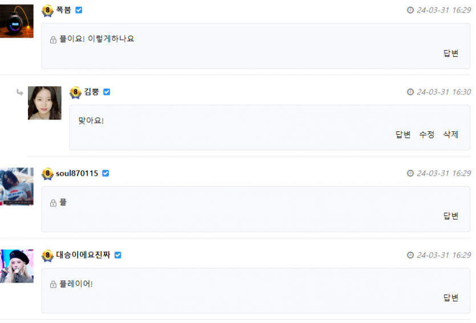Click the clock icon by 16:30 timestamp
Screen dimensions: 476x323
tap(410, 92)
